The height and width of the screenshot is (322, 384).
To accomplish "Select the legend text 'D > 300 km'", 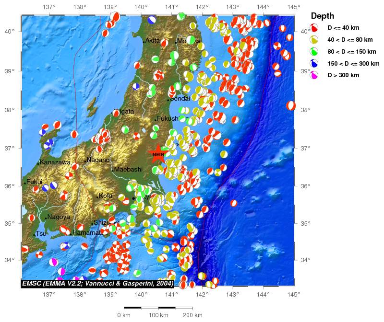I will 343,75.
